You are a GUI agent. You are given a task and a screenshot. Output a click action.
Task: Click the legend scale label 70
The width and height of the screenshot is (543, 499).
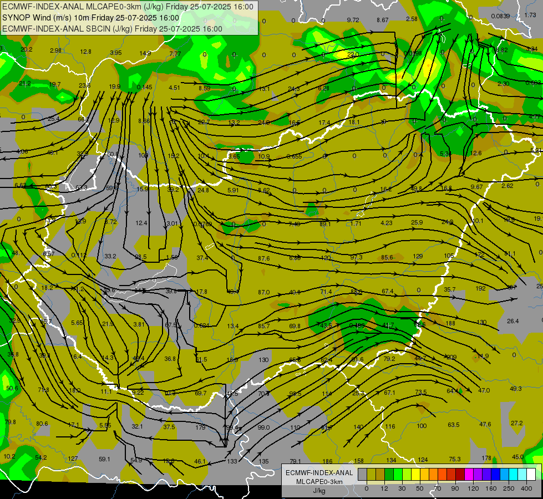pos(438,488)
